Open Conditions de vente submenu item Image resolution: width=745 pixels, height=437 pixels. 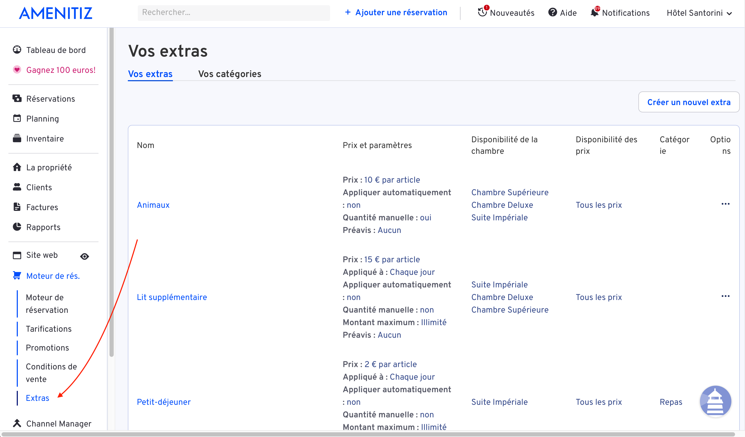pyautogui.click(x=51, y=373)
